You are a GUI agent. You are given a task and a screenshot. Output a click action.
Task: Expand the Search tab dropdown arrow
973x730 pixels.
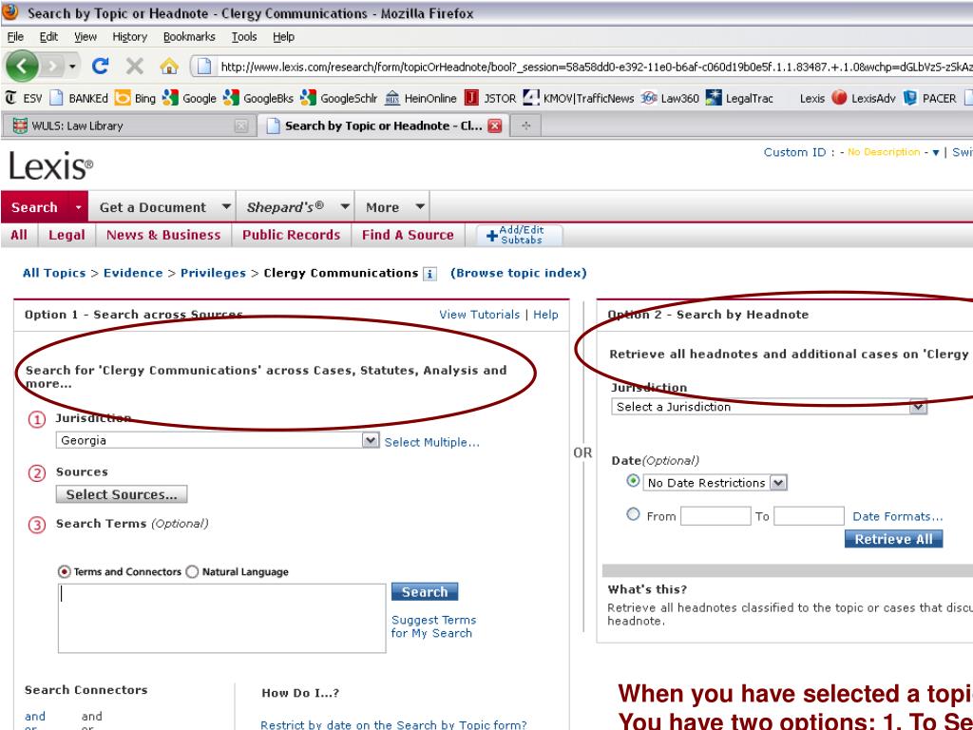click(78, 207)
